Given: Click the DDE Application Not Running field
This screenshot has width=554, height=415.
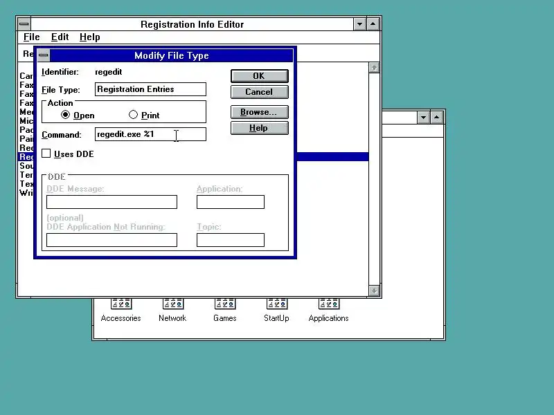Looking at the screenshot, I should point(111,240).
